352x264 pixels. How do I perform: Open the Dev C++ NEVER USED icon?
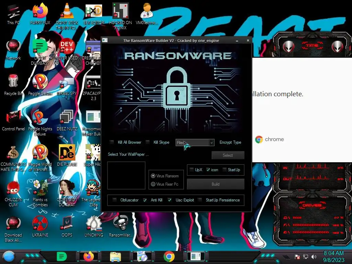pos(67,46)
